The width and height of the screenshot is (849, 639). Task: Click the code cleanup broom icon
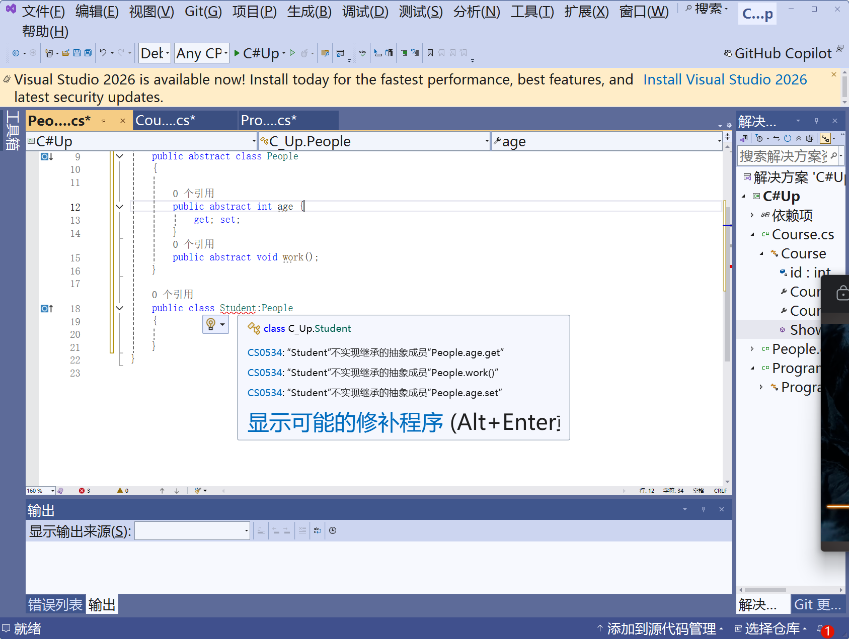coord(198,491)
